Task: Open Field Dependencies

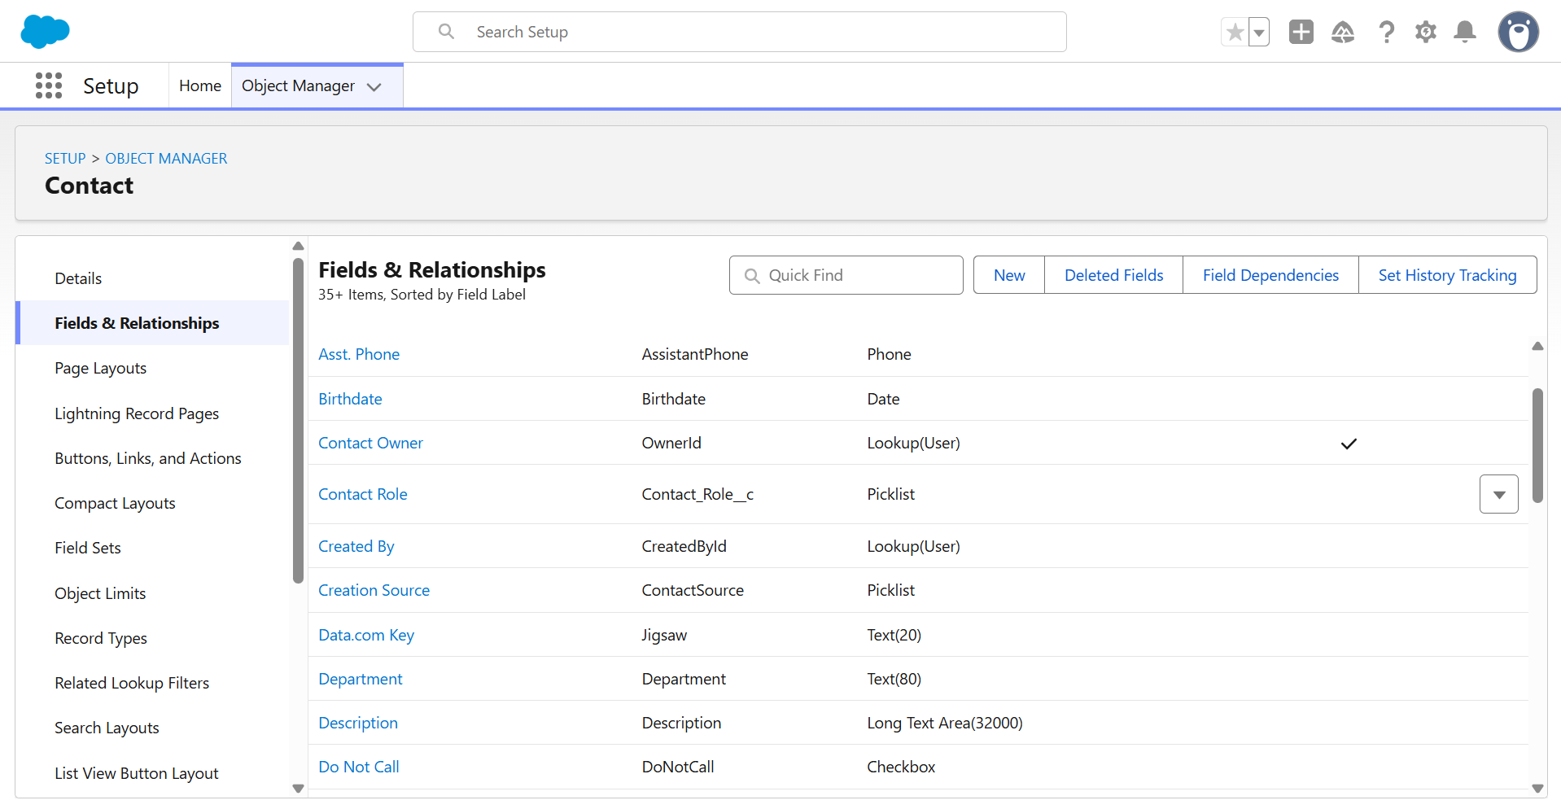Action: click(1270, 275)
